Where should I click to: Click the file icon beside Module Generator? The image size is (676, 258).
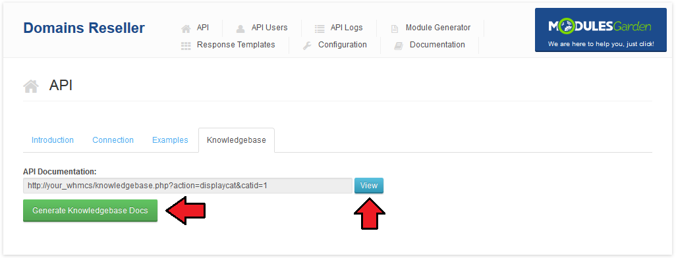click(x=395, y=29)
